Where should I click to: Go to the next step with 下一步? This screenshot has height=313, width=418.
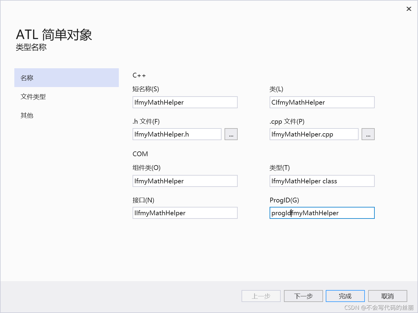tap(303, 296)
